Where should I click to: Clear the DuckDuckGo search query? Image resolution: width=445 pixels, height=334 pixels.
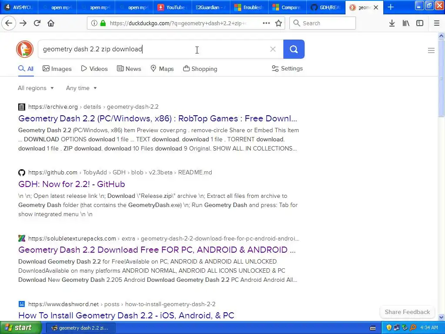pos(273,49)
